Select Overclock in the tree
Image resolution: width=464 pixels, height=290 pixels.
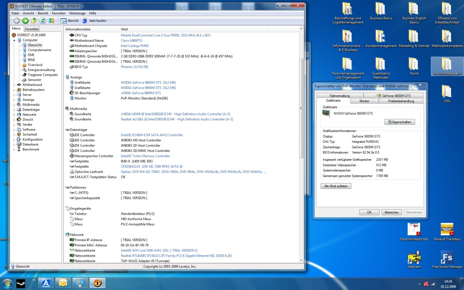tap(35, 65)
